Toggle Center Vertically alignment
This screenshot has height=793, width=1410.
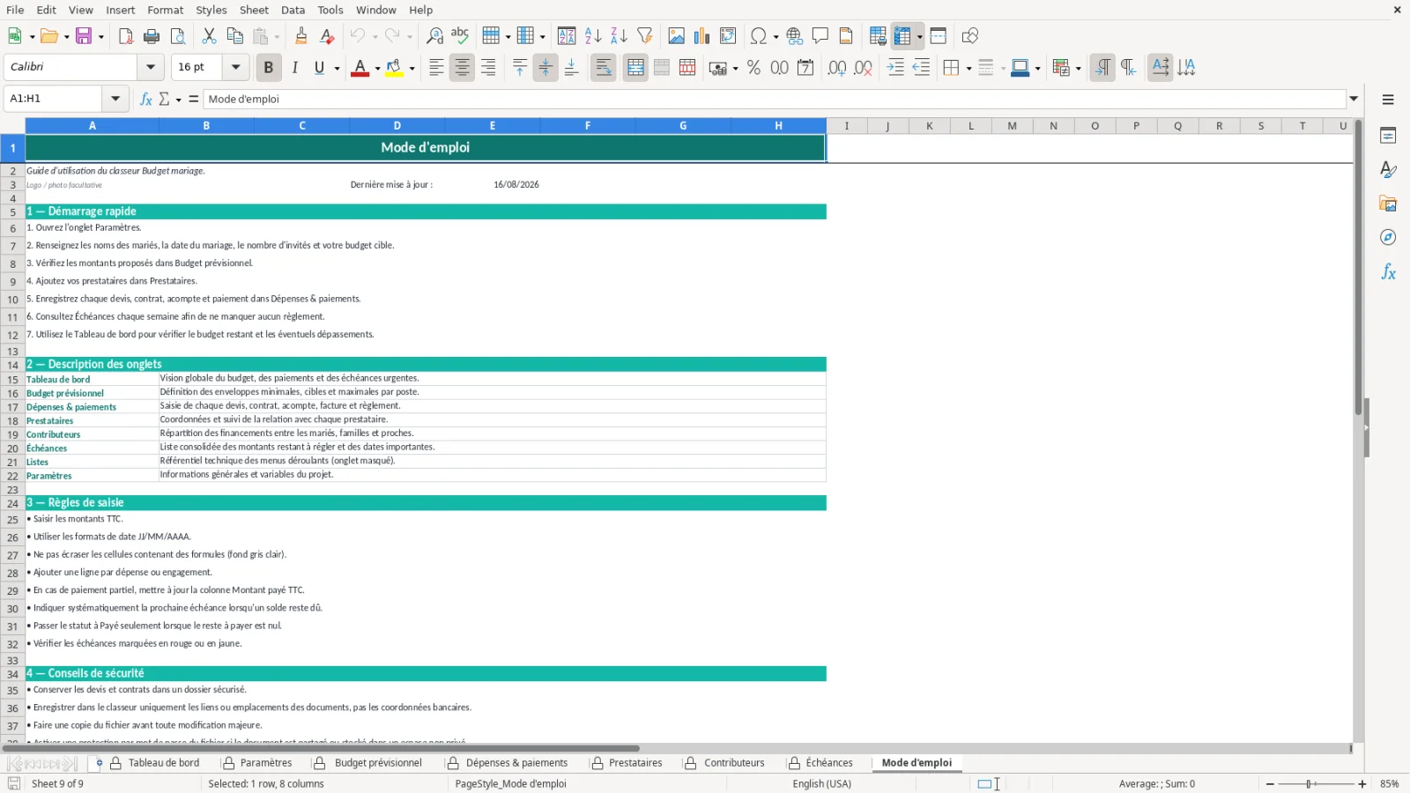tap(545, 67)
